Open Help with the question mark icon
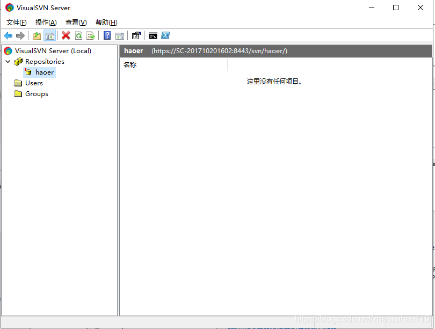The width and height of the screenshot is (435, 329). [x=107, y=35]
